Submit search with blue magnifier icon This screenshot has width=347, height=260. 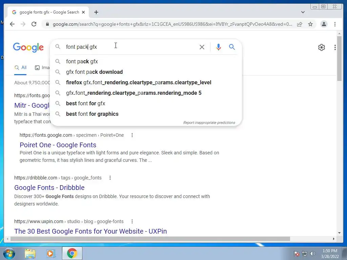(232, 47)
